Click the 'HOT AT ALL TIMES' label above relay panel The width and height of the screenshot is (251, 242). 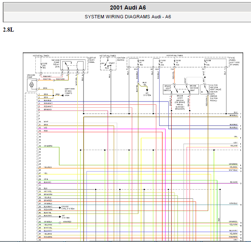[41, 56]
